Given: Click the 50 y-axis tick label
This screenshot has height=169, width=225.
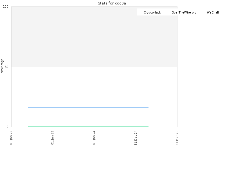Looking at the screenshot, I should tap(6, 67).
